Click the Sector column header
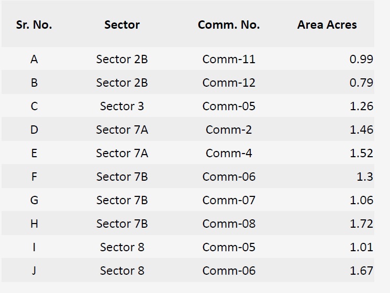This screenshot has height=293, width=390. point(122,25)
